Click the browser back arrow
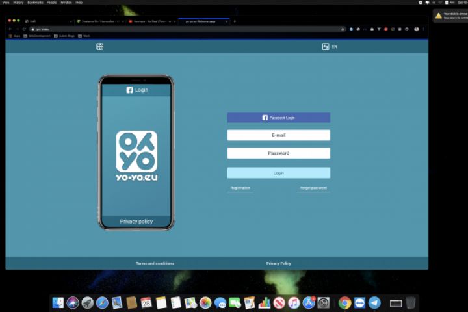This screenshot has height=312, width=468. point(10,29)
